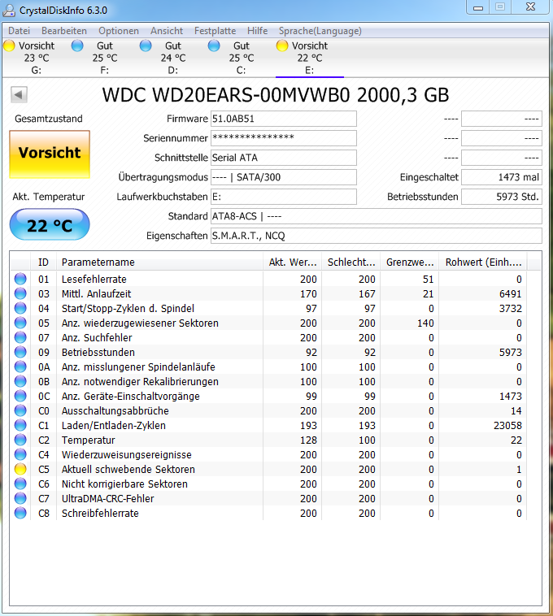Click the Firmware field 51.0AB51
Viewport: 553px width, 616px height.
tap(284, 119)
